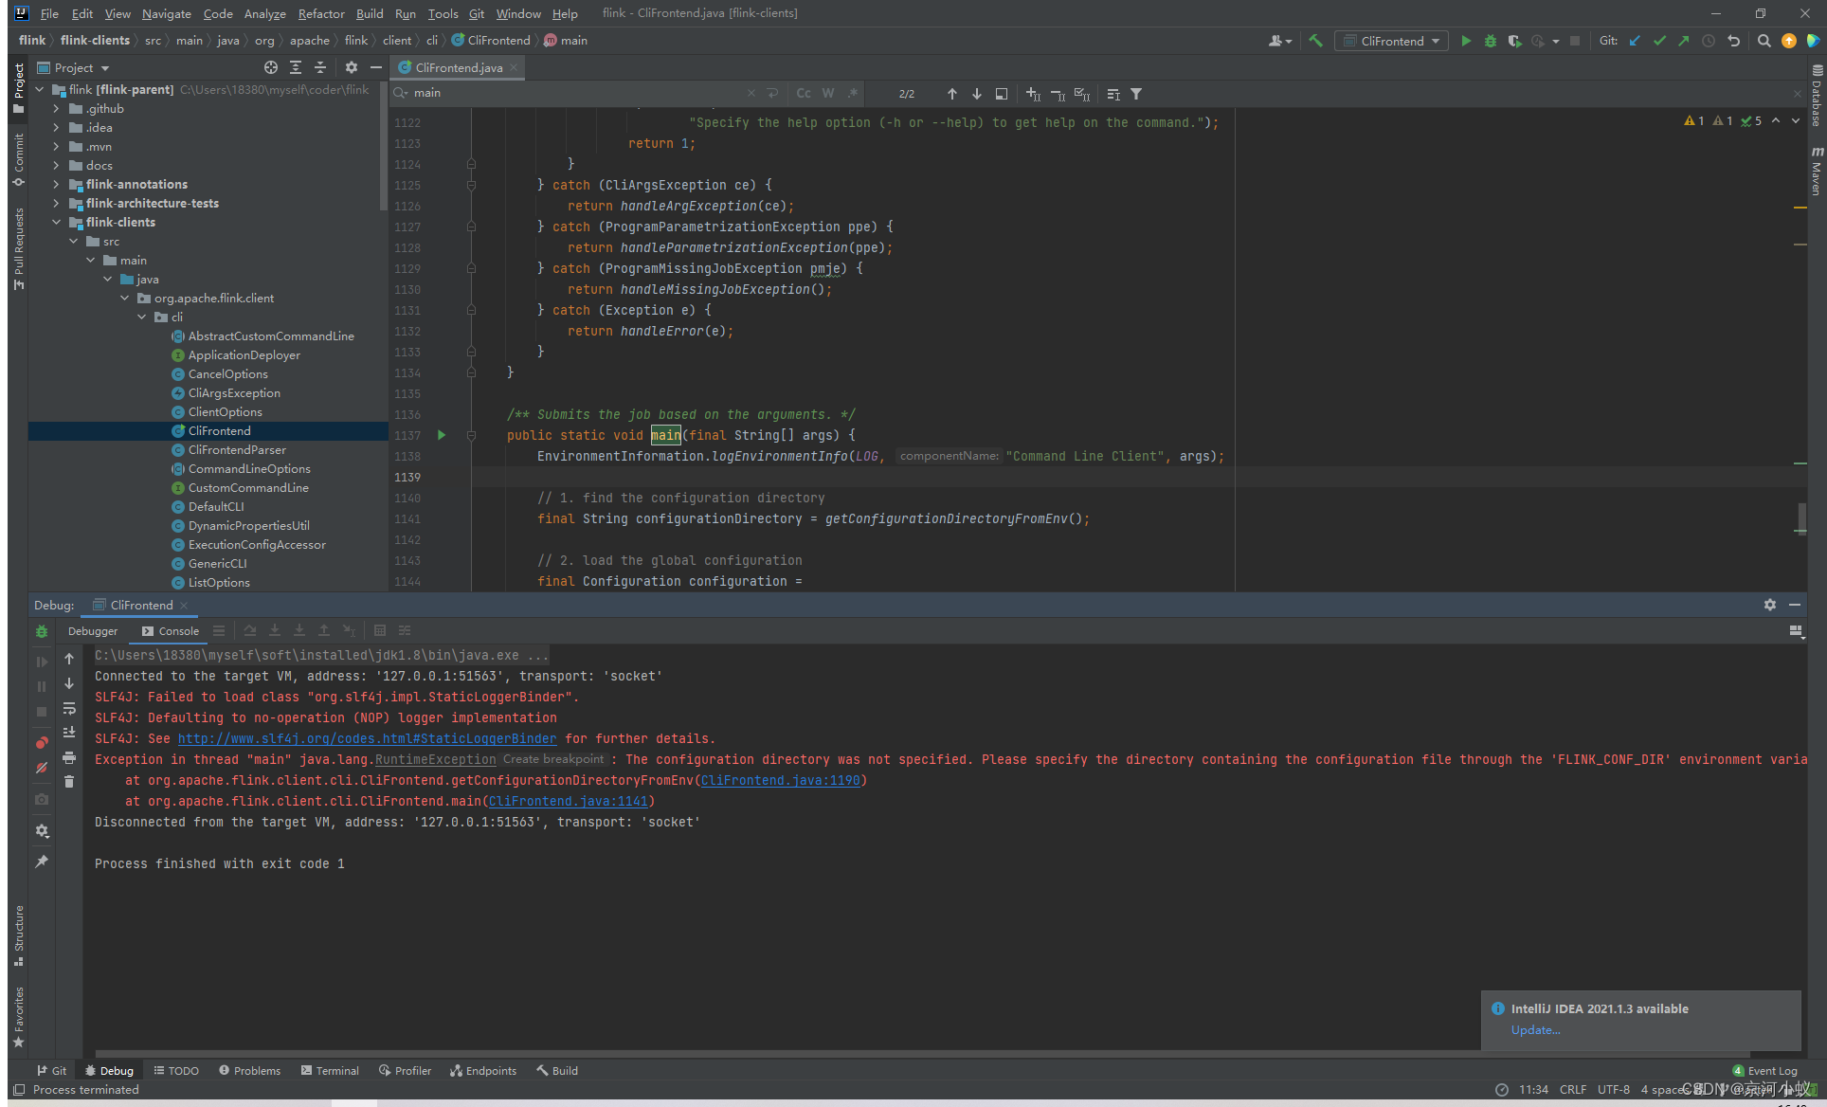
Task: Click the orange IDE update icon
Action: [x=1788, y=41]
